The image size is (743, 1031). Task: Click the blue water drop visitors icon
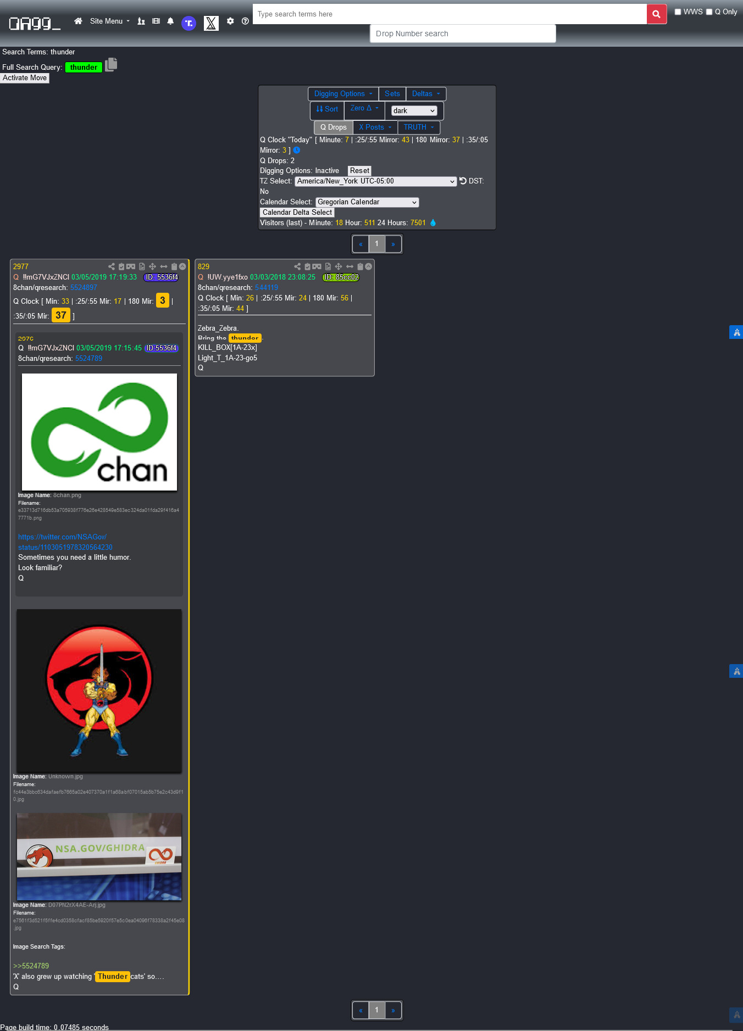[x=433, y=222]
